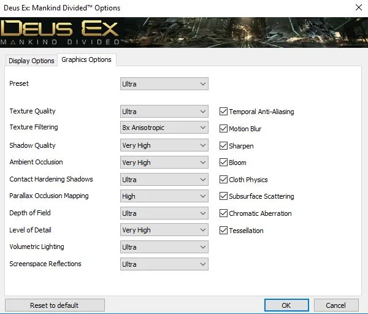This screenshot has width=368, height=314.
Task: Disable Temporal Anti-Aliasing checkbox
Action: (223, 111)
